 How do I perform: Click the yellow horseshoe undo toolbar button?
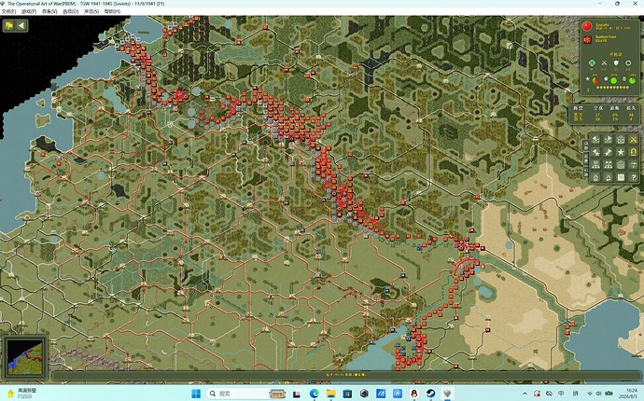634,152
